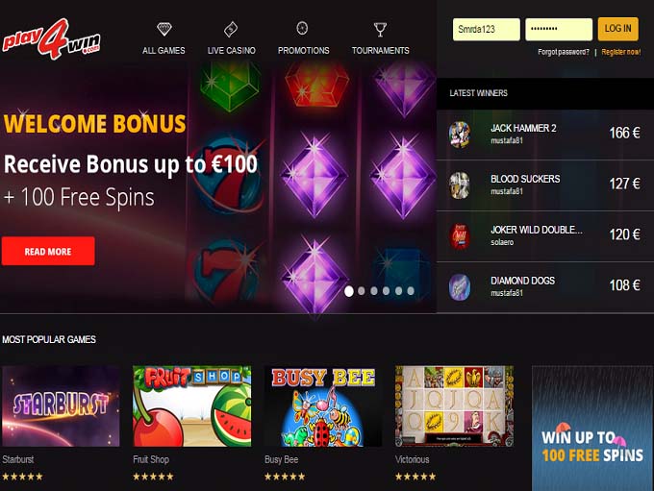The image size is (654, 491).
Task: Click the play4win logo
Action: (52, 39)
